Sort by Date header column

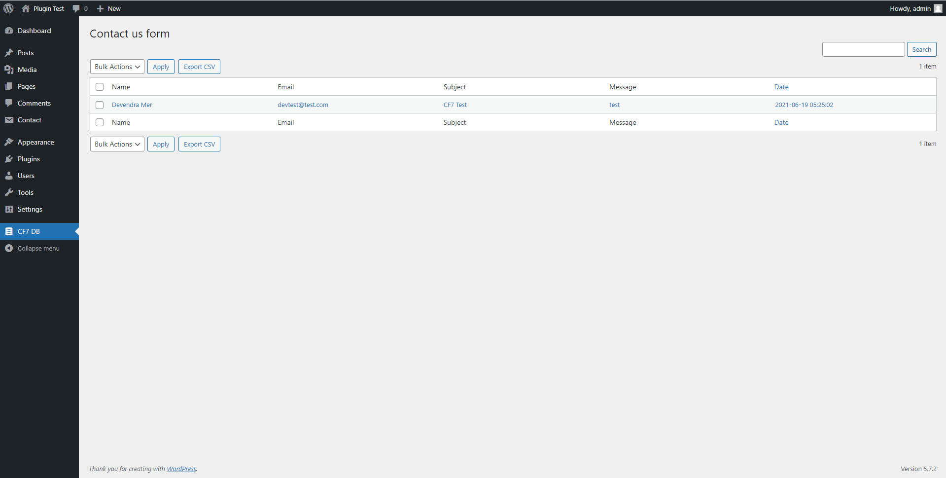(x=781, y=87)
